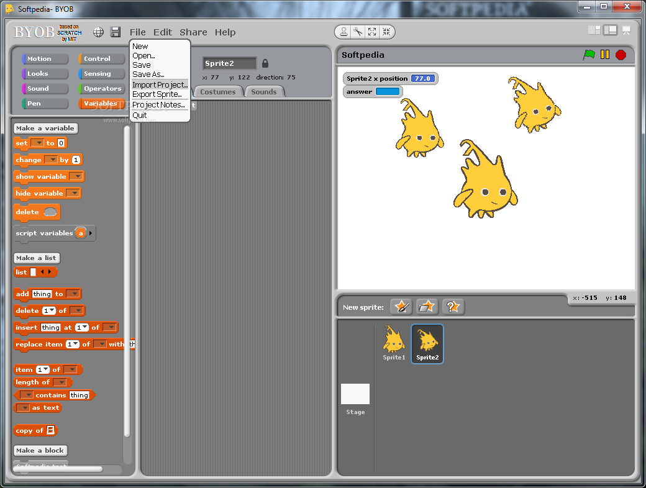Choose Quit from File menu
This screenshot has height=488, width=646.
140,115
